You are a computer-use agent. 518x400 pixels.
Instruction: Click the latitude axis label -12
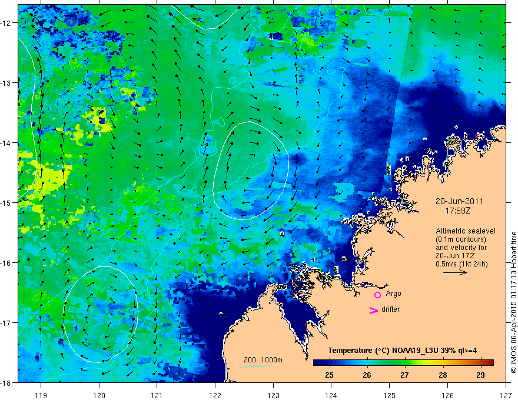(x=6, y=23)
